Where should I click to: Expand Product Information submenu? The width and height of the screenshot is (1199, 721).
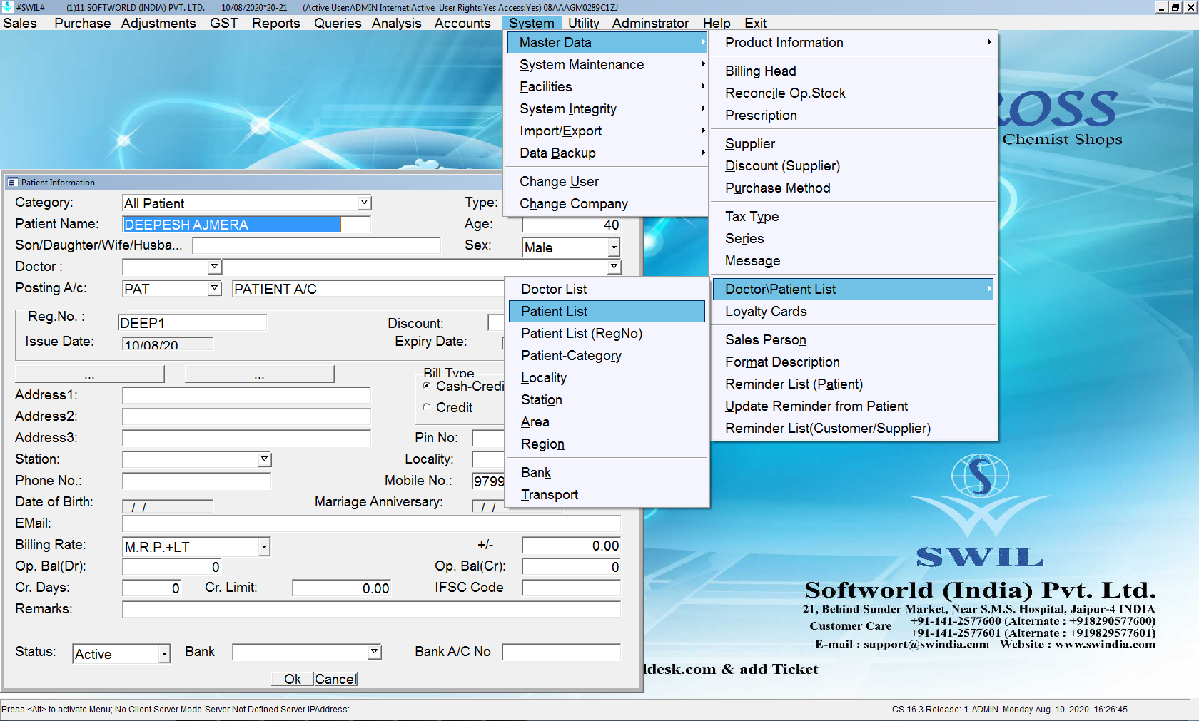tap(853, 42)
